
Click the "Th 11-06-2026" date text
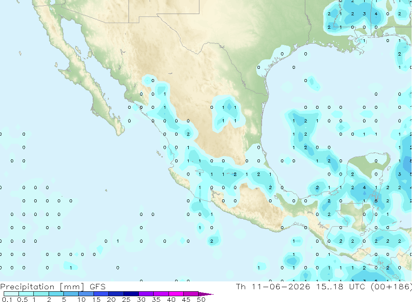[x=273, y=286]
